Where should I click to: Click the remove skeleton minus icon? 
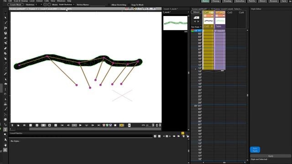49,5
